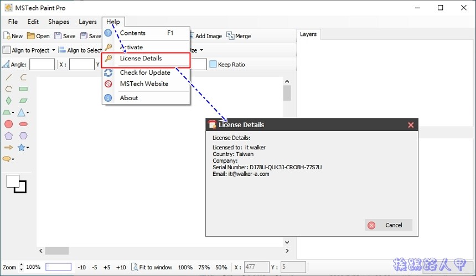Click the Save toolbar button
The height and width of the screenshot is (276, 476).
[x=65, y=36]
